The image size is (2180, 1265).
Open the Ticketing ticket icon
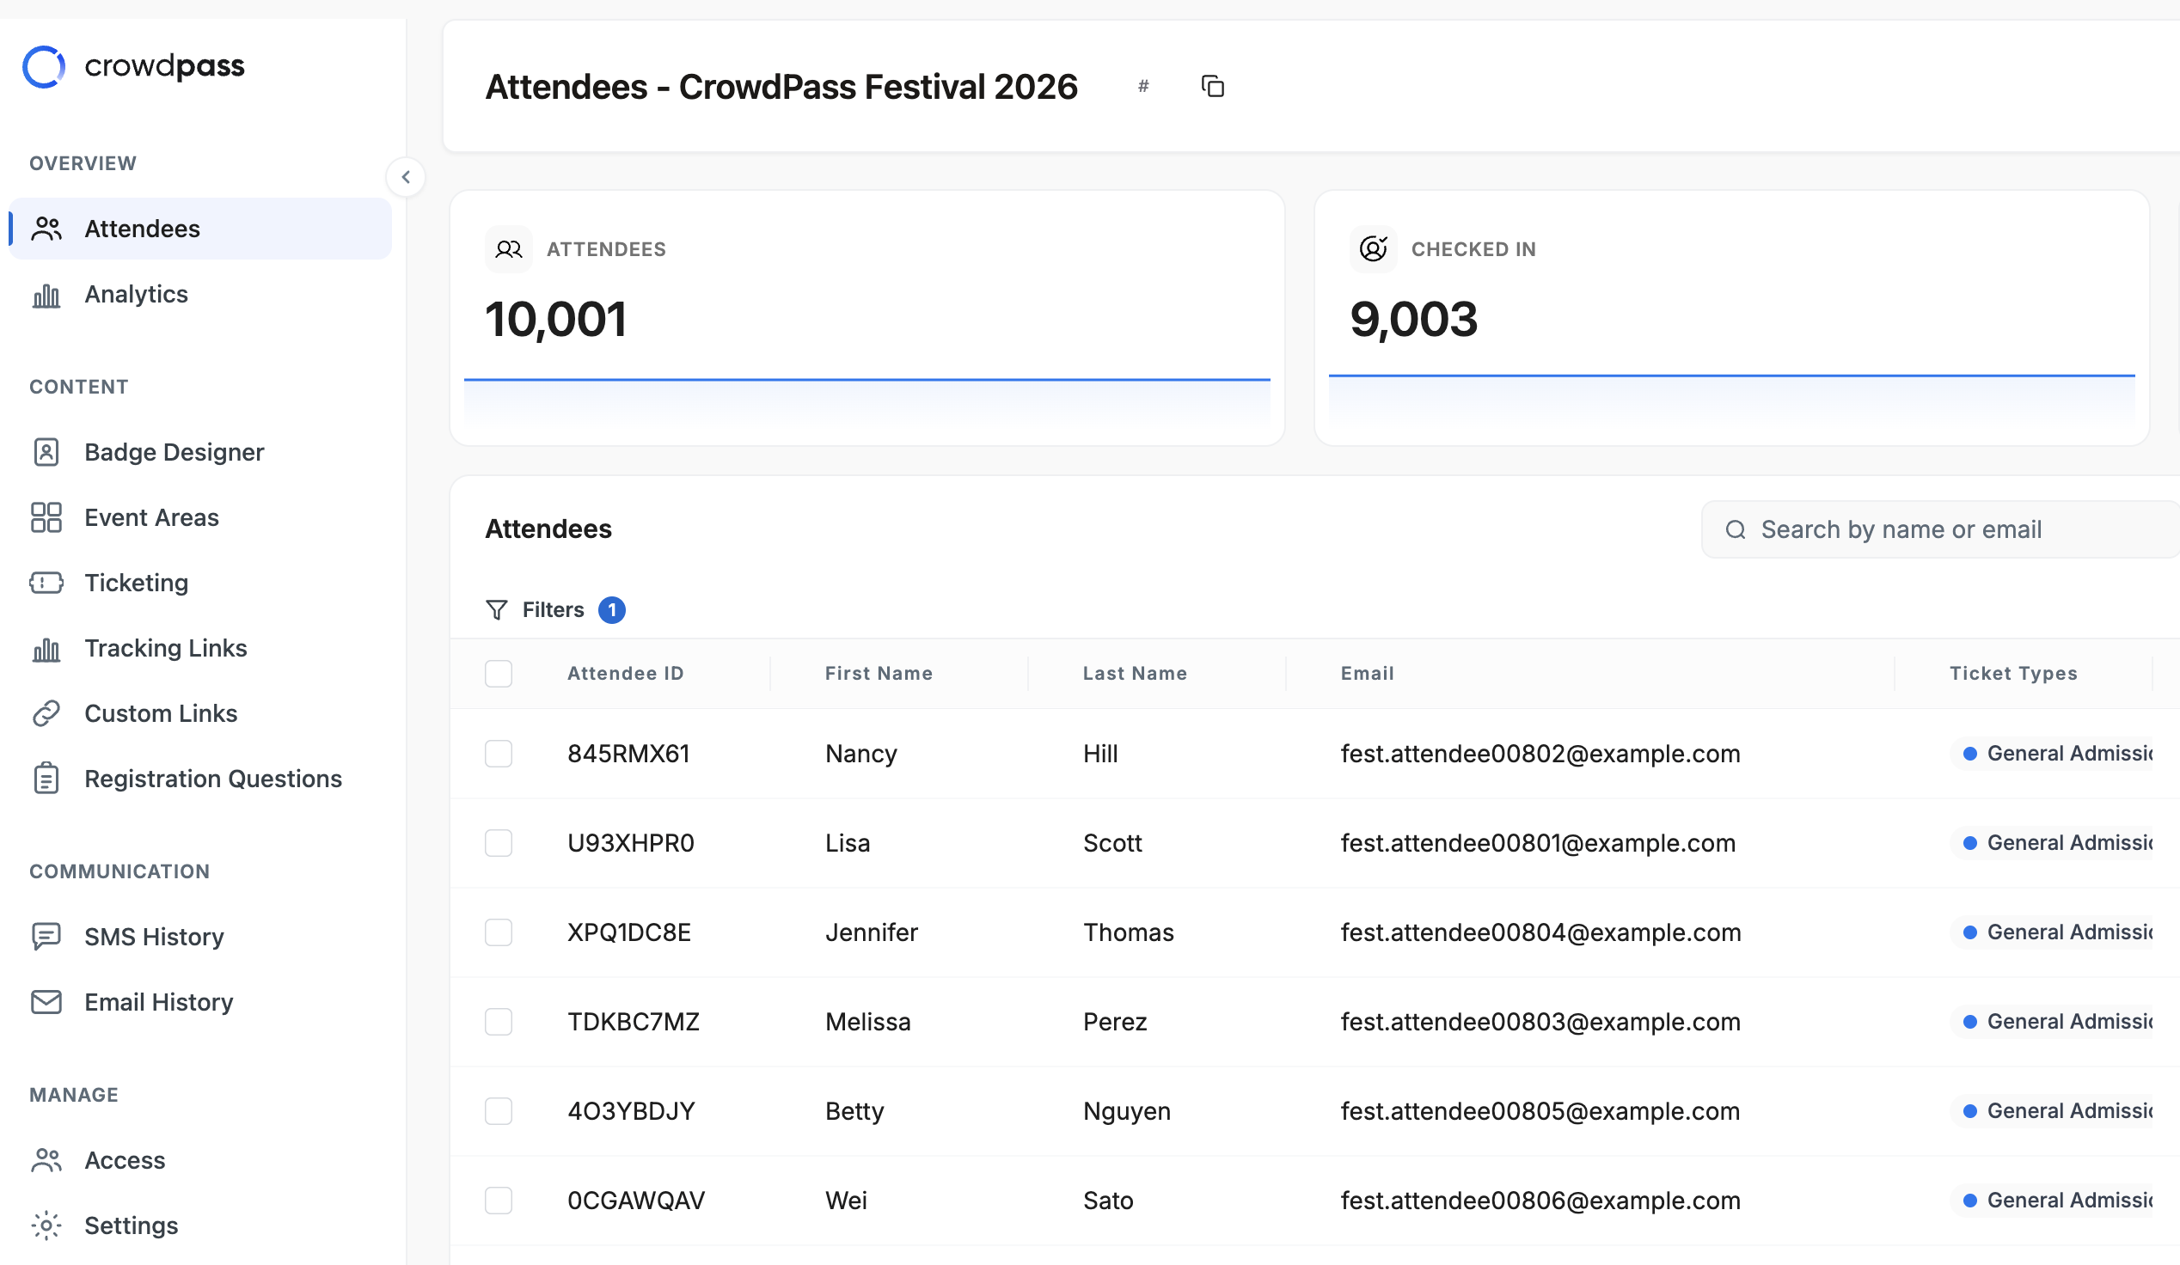point(46,583)
